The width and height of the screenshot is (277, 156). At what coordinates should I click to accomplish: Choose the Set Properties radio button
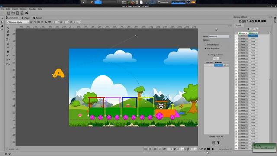coord(206,49)
